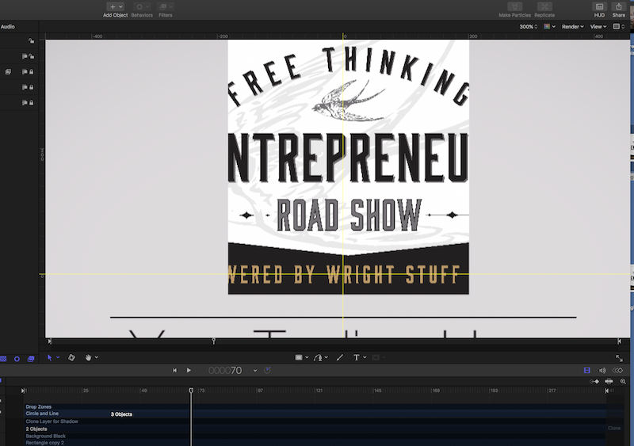
Task: Select the Pan hand tool
Action: coord(88,357)
